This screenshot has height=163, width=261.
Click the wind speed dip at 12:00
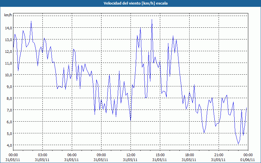tap(131, 121)
